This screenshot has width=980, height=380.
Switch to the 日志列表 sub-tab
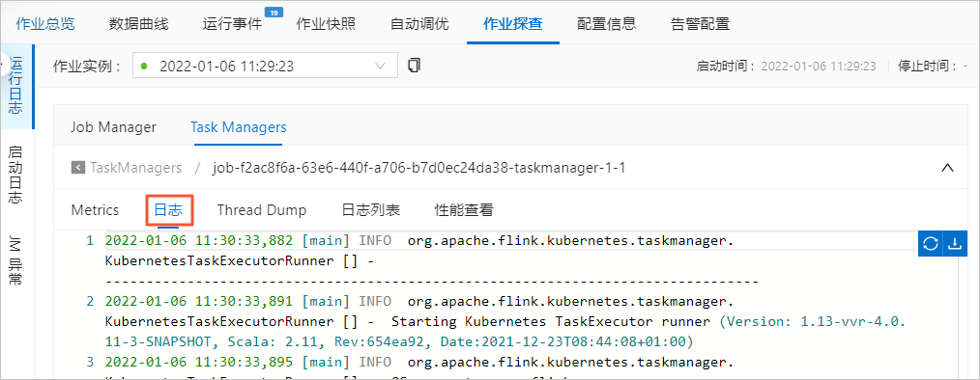tap(370, 210)
